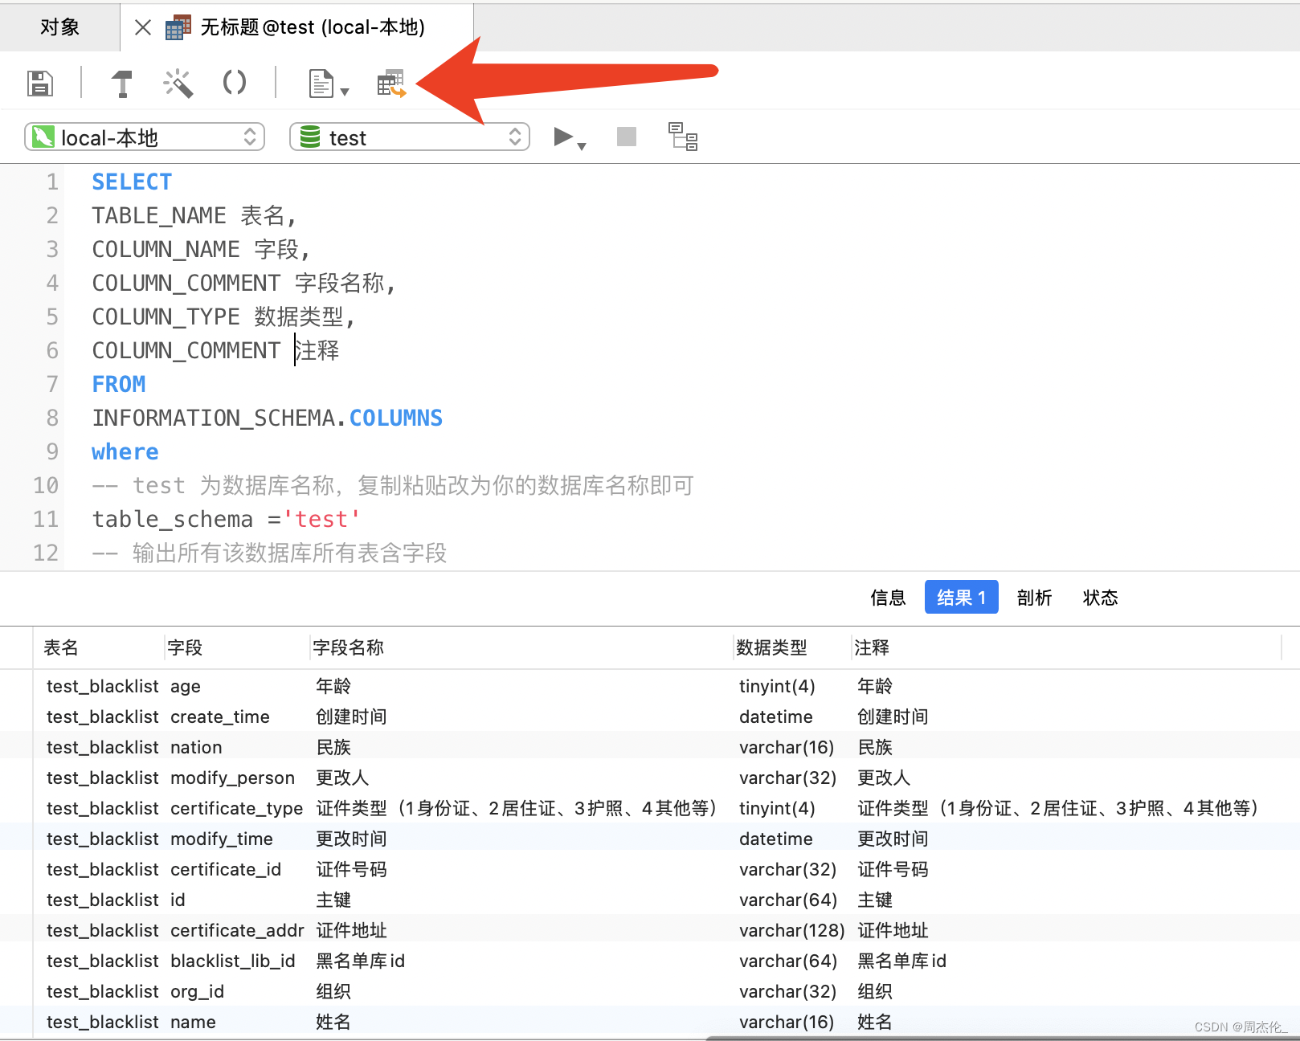
Task: Click INFORMATION_SCHEMA.COLUMNS in the editor
Action: pos(268,418)
